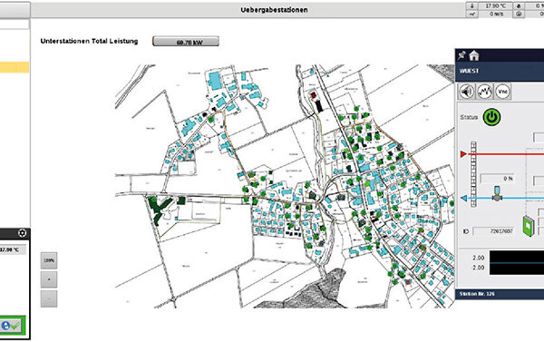The width and height of the screenshot is (544, 342).
Task: Click the blue return flow arrow
Action: (x=463, y=199)
